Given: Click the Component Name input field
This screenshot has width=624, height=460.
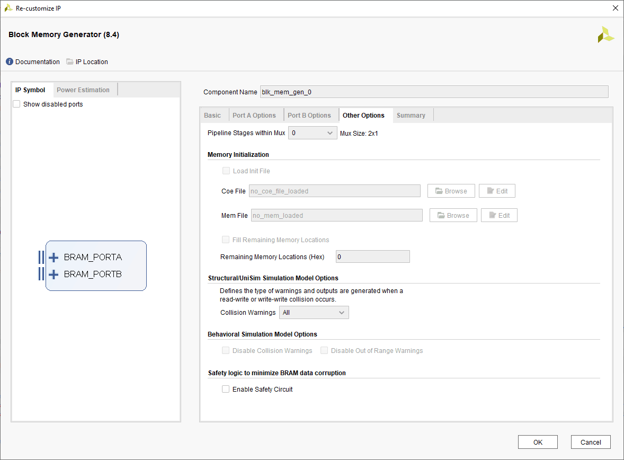Looking at the screenshot, I should 434,92.
